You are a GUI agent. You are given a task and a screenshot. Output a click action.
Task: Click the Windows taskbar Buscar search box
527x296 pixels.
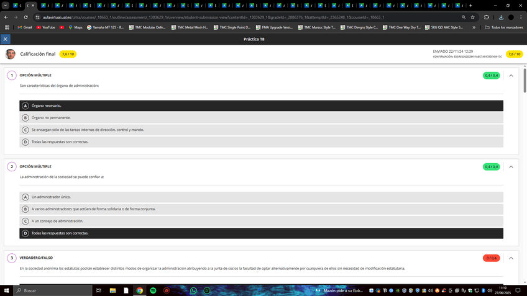[x=53, y=290]
